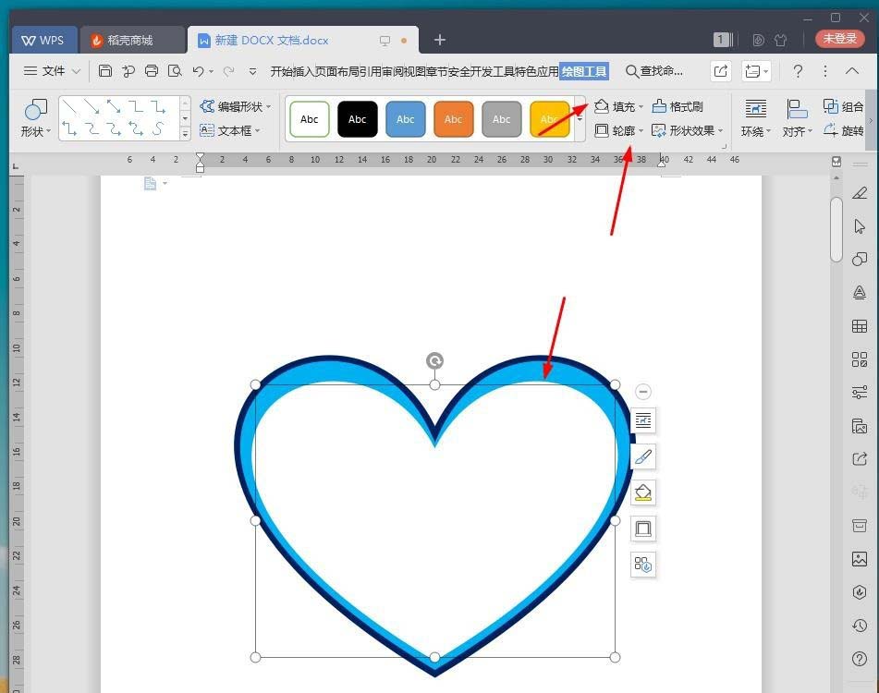Open the 环绕 text wrap dropdown
The width and height of the screenshot is (879, 693).
pos(754,130)
